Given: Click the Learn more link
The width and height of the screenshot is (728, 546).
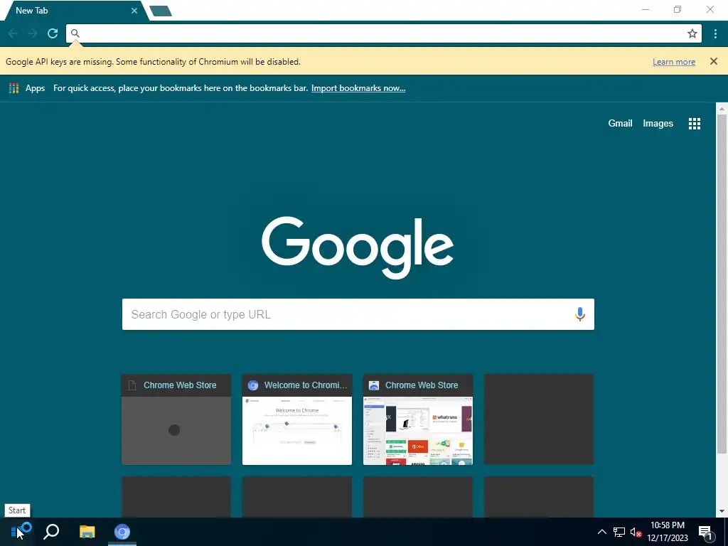Looking at the screenshot, I should pyautogui.click(x=674, y=62).
